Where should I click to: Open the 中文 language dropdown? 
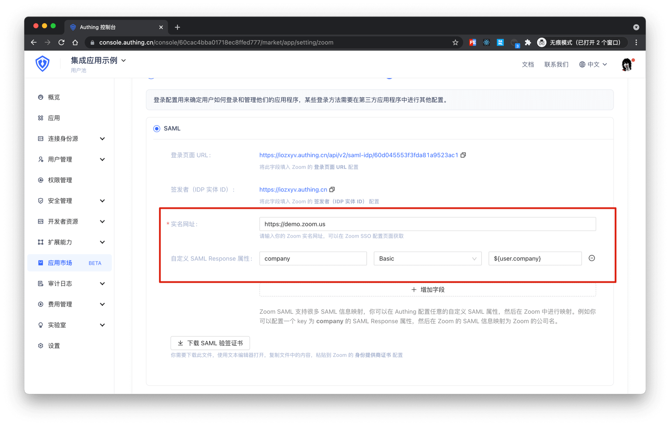[593, 65]
